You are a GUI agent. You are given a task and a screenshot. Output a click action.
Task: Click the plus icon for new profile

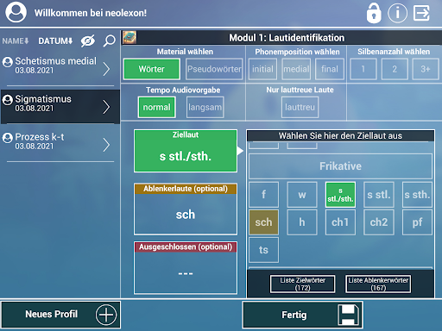[106, 315]
